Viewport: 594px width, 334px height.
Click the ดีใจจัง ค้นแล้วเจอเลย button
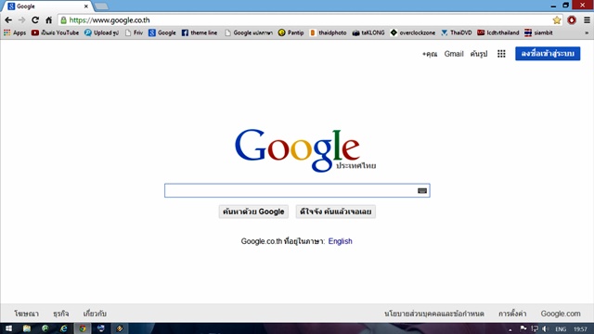[336, 212]
